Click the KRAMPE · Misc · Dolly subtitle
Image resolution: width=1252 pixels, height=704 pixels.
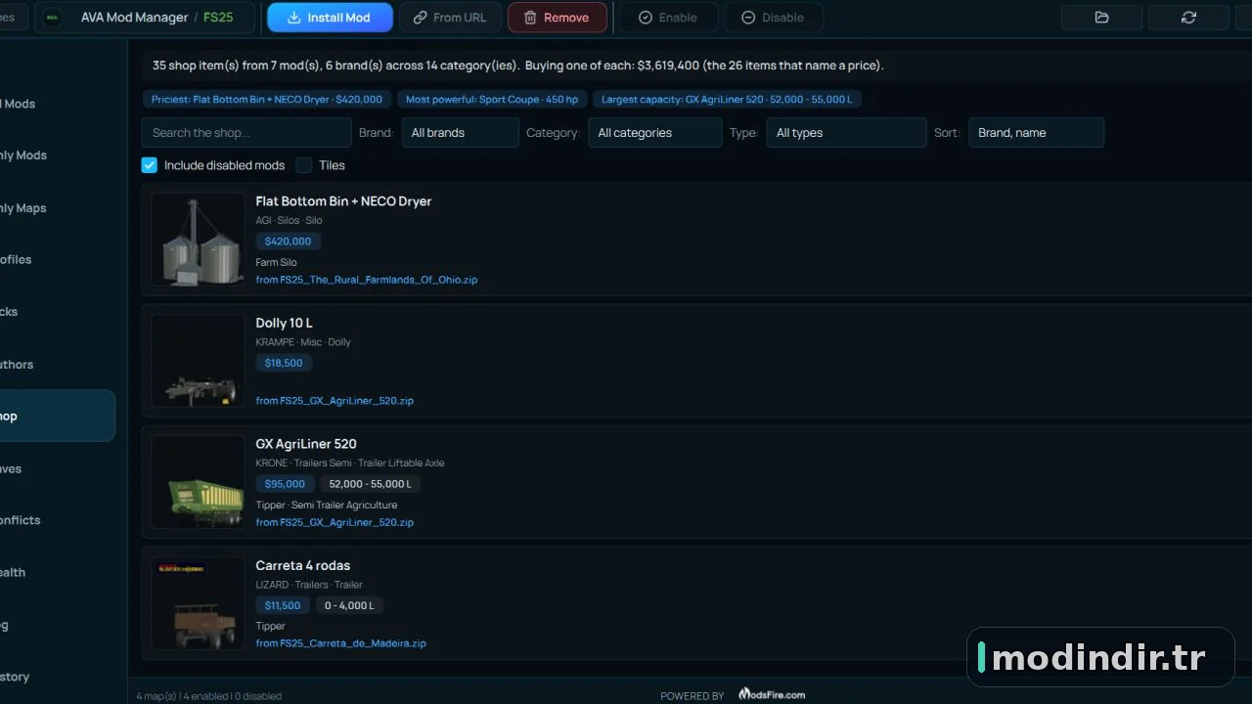click(x=303, y=342)
